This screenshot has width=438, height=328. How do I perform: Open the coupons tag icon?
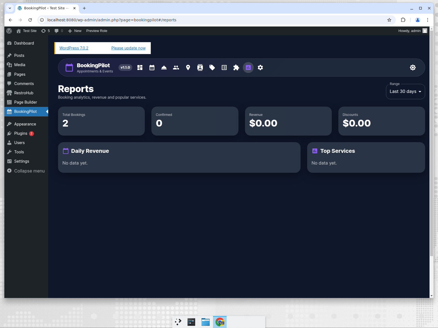coord(212,68)
